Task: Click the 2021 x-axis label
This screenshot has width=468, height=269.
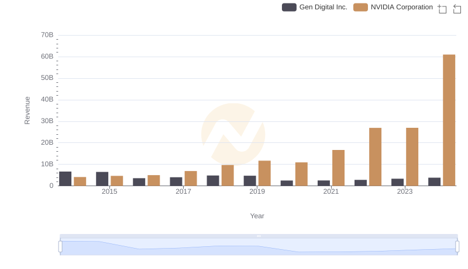Action: (331, 191)
